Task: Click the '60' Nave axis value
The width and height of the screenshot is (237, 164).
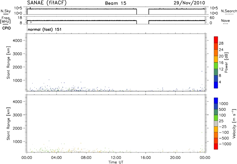Action: 212,18
